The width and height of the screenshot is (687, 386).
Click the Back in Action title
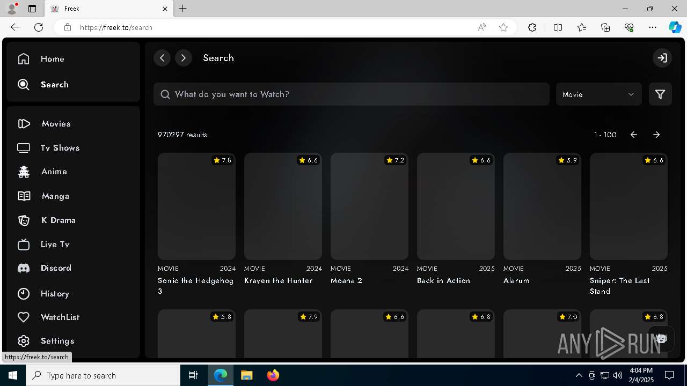pos(443,280)
